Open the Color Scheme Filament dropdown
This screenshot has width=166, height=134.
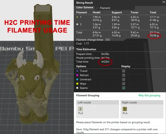click(x=115, y=8)
